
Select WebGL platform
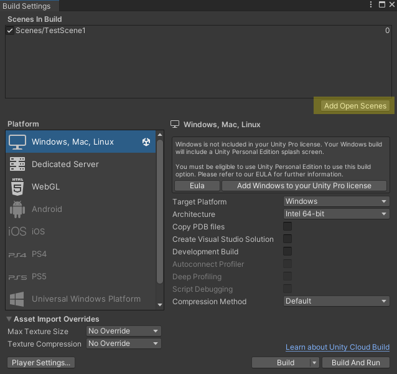pyautogui.click(x=80, y=186)
